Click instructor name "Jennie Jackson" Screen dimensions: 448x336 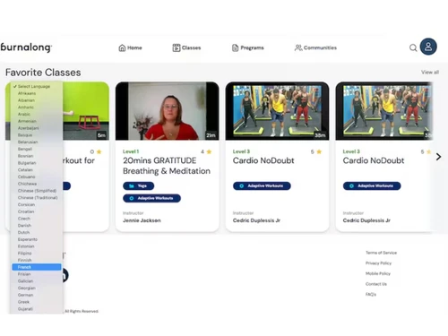pyautogui.click(x=142, y=220)
